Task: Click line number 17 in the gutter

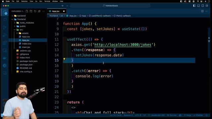Action: point(57,71)
